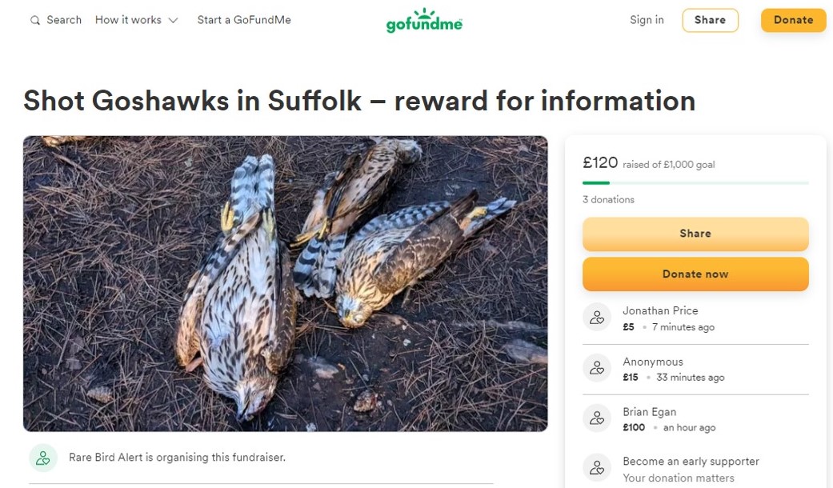Viewport: 833px width, 488px height.
Task: Click the early supporter avatar icon
Action: point(597,468)
